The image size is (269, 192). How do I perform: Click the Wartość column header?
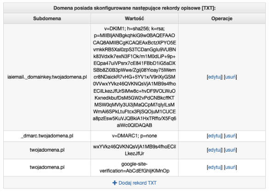pos(134,18)
